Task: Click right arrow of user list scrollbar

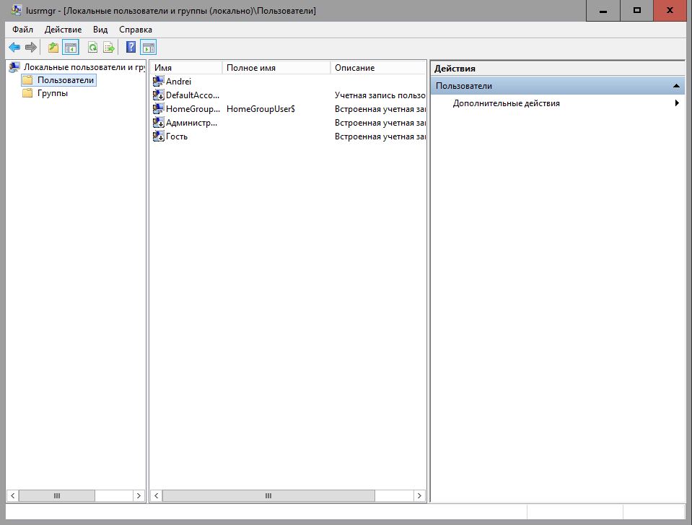Action: coord(419,495)
